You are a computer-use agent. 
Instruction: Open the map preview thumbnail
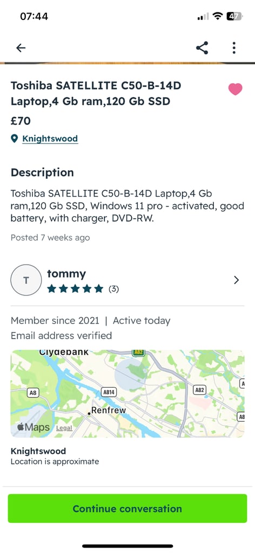pos(127,394)
